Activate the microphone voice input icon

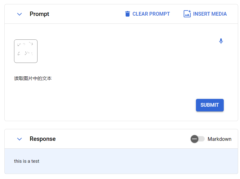[x=221, y=41]
